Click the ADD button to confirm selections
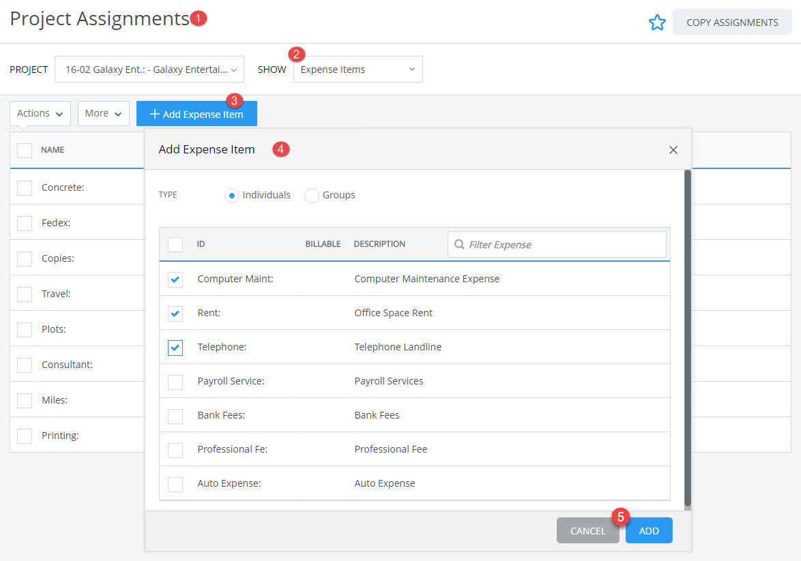This screenshot has width=801, height=561. [x=647, y=530]
